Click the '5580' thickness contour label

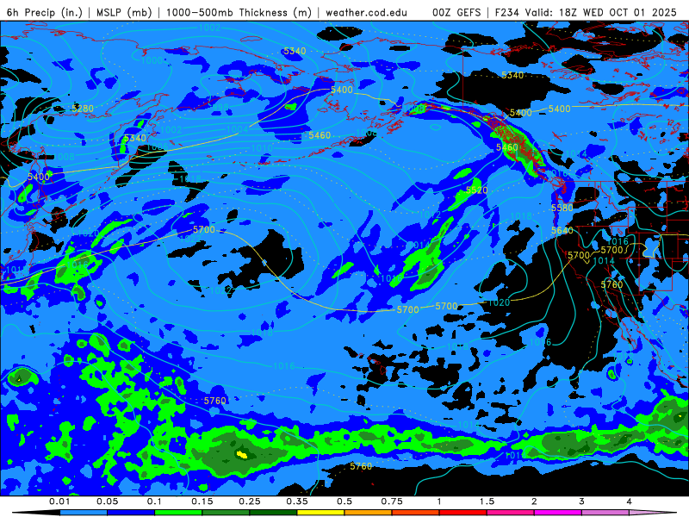click(x=562, y=208)
